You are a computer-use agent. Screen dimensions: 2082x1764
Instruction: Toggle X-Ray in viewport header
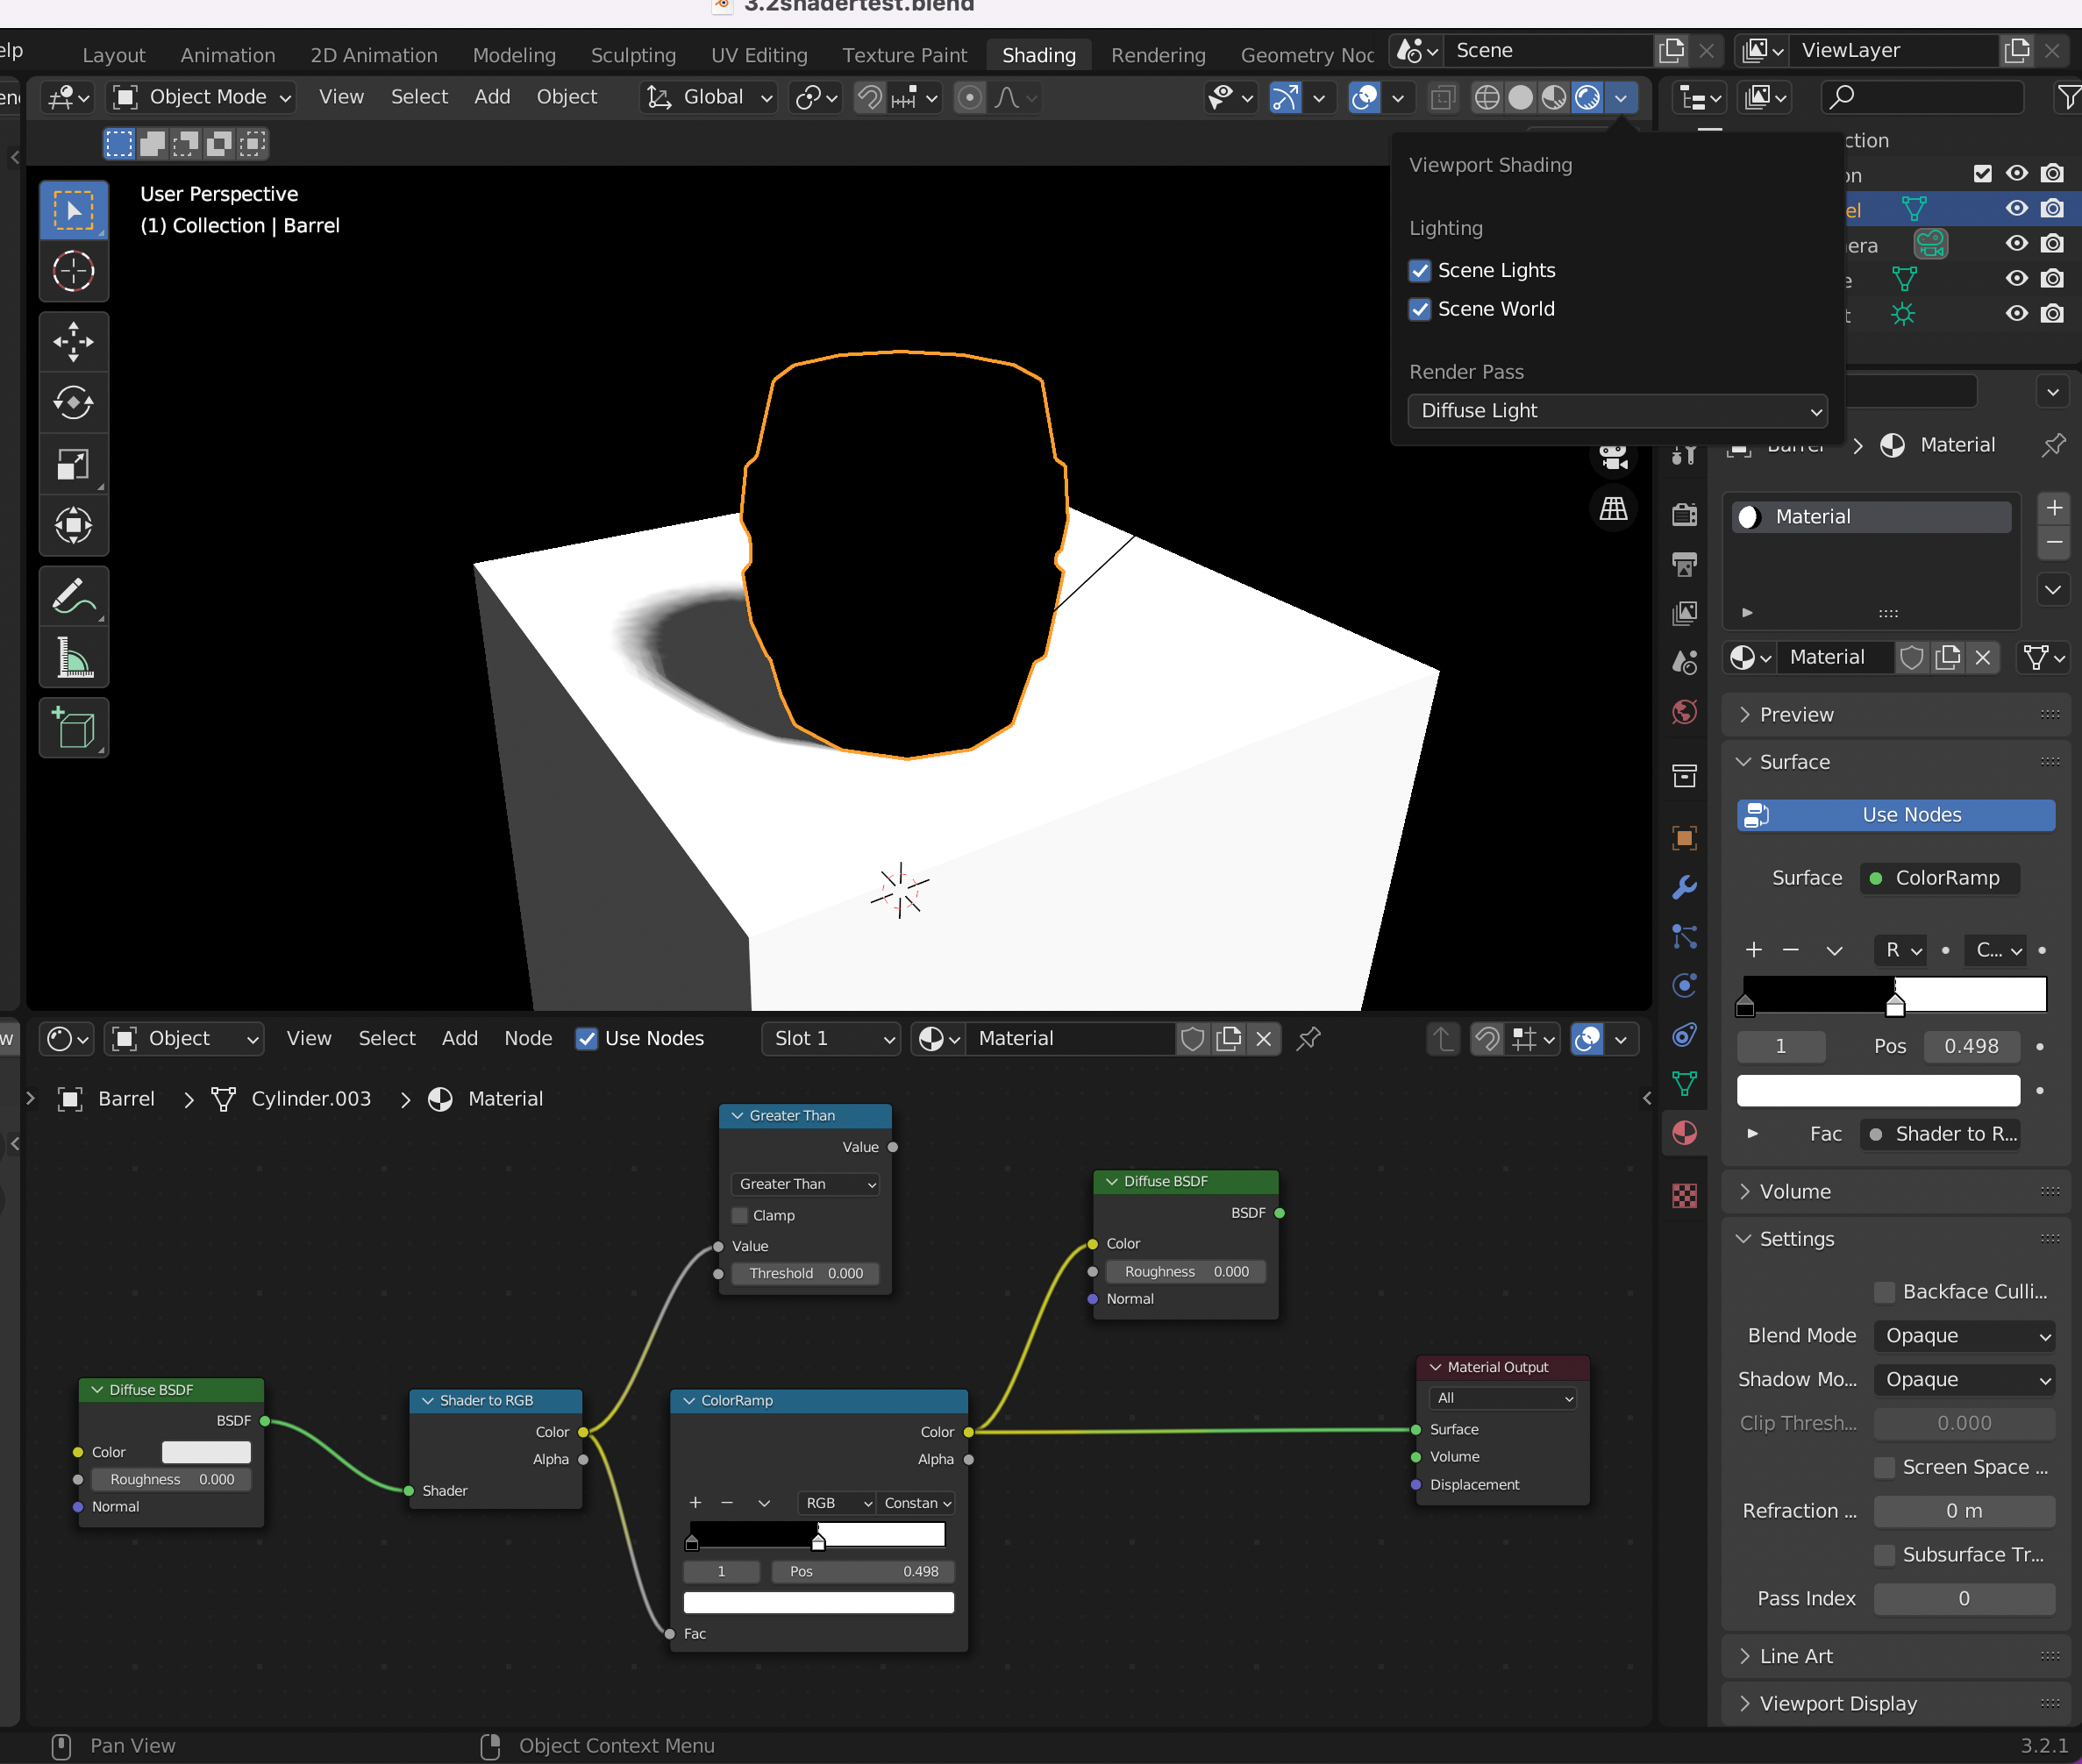pos(1443,97)
